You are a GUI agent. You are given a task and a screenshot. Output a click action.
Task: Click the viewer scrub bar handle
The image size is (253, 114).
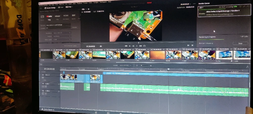(x=139, y=43)
